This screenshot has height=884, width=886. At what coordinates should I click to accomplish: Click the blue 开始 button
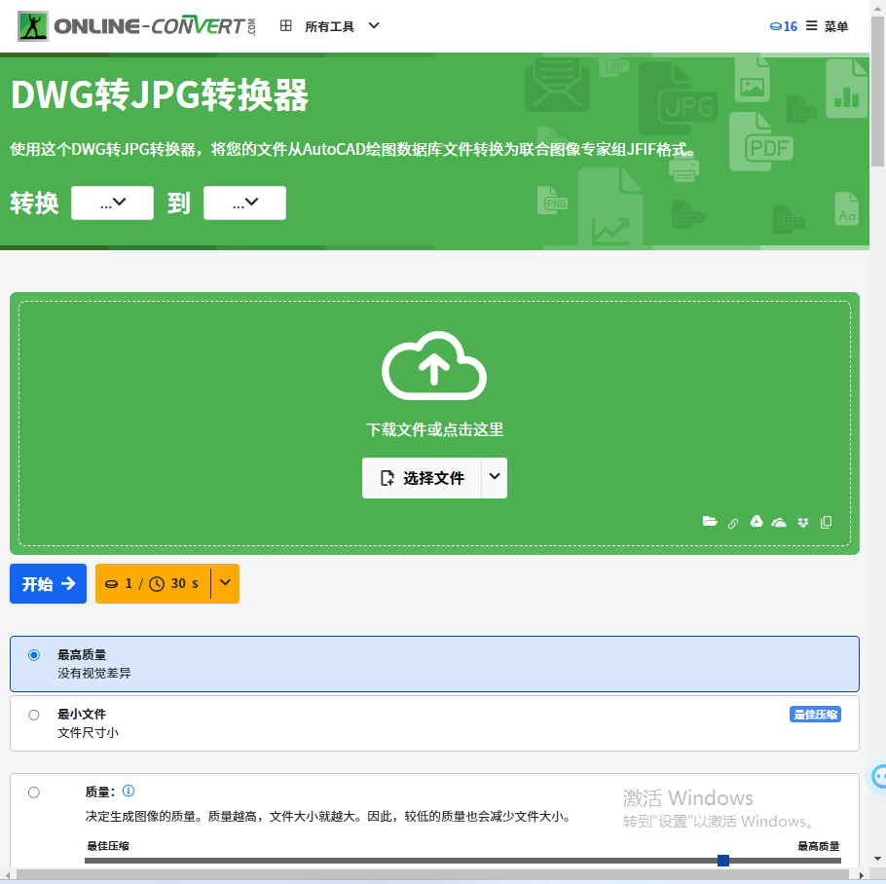[48, 583]
